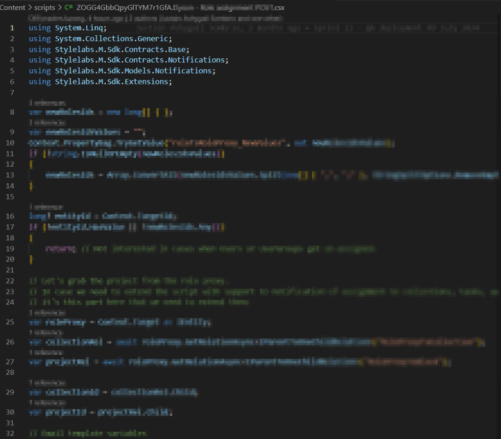
Task: Place cursor on Stylelabs.M.Sdk.Extensions on line 6
Action: coord(113,82)
